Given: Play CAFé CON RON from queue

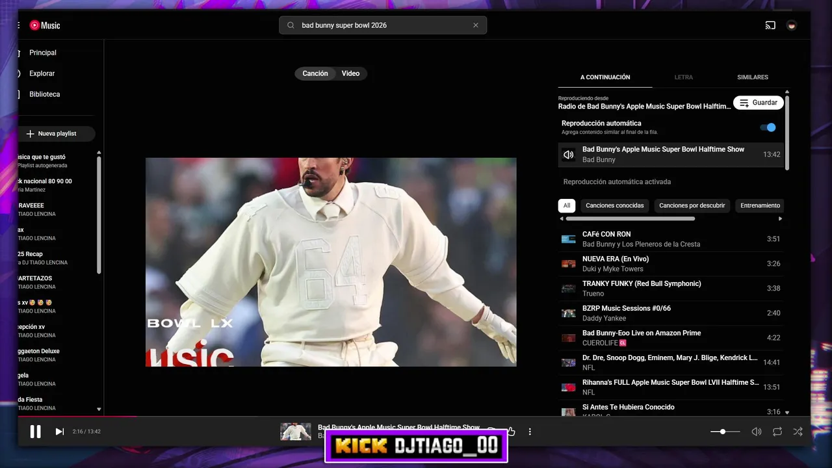Looking at the screenshot, I should [671, 239].
